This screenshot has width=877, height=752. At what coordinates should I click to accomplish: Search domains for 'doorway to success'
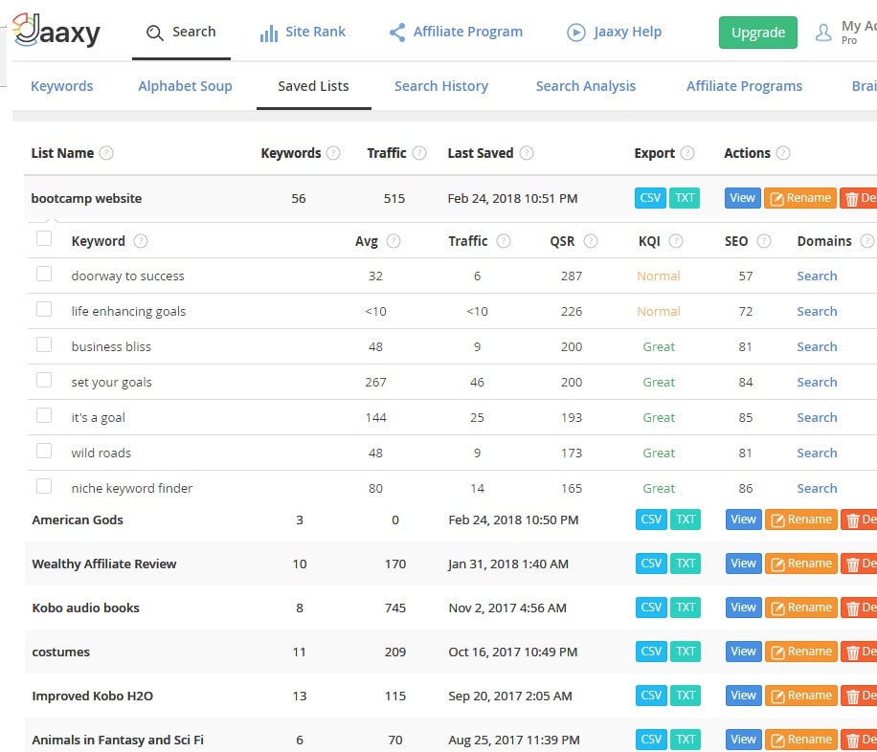(817, 276)
